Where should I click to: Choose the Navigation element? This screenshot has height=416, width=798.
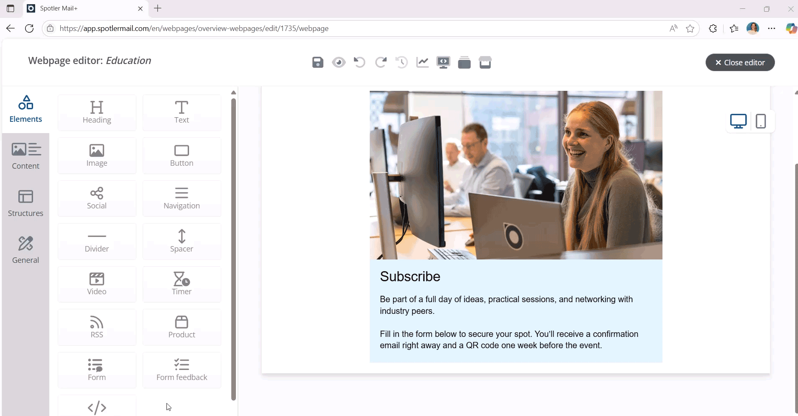click(x=181, y=198)
